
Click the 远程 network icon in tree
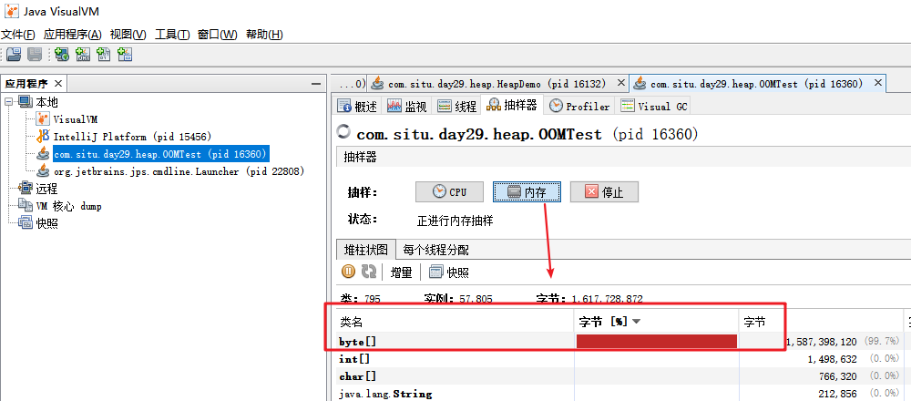tap(26, 189)
